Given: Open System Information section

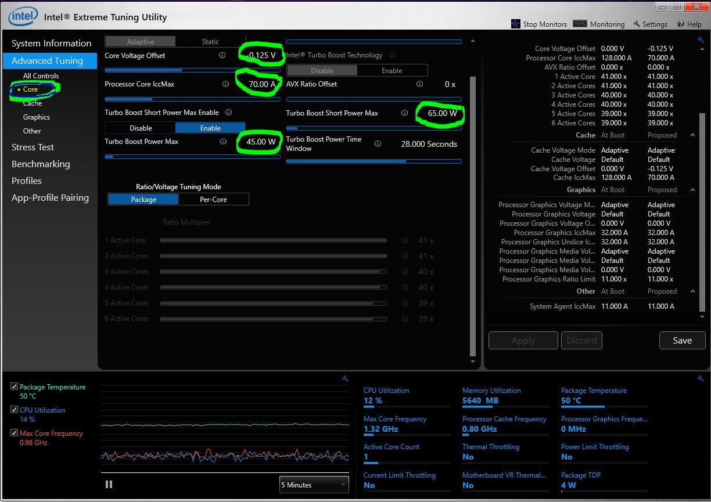Looking at the screenshot, I should [51, 43].
